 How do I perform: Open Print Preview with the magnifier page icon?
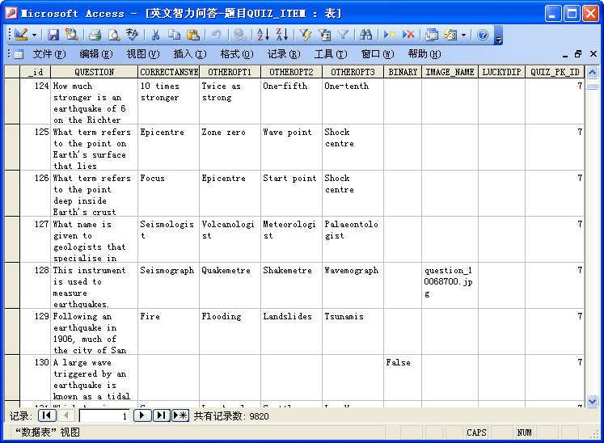(114, 35)
